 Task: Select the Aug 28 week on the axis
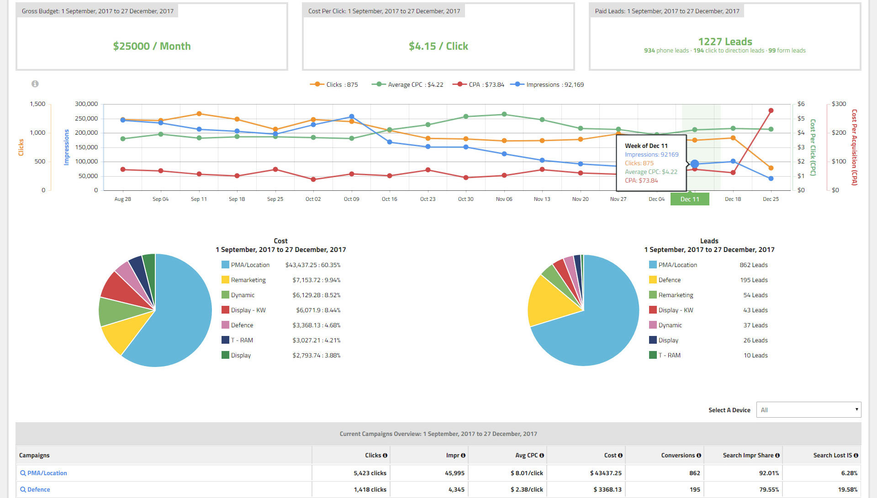point(122,199)
